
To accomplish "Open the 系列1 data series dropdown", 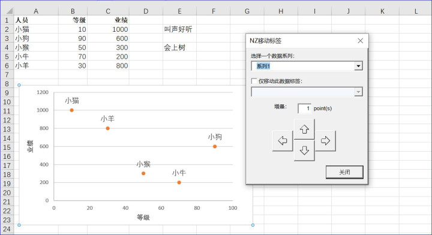I will coord(358,66).
